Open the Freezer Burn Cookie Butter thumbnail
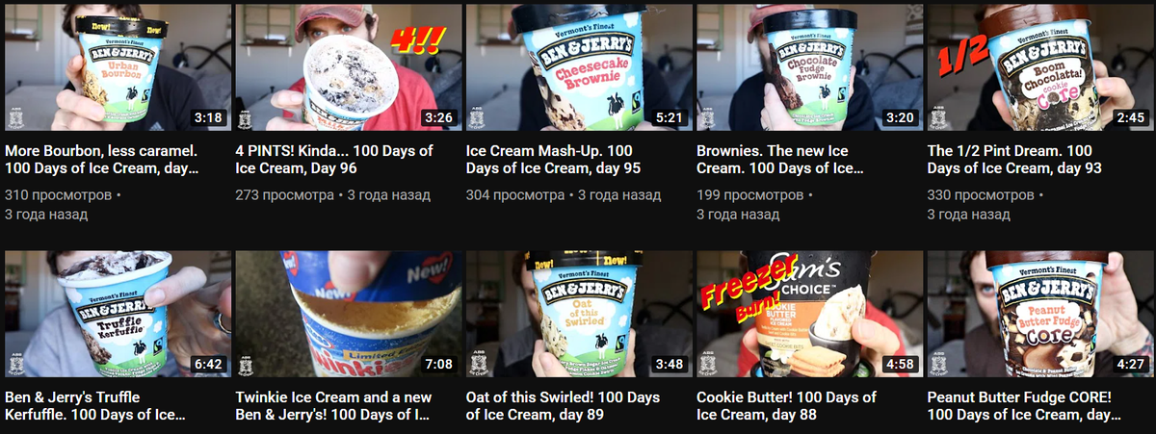The image size is (1156, 434). pyautogui.click(x=809, y=314)
